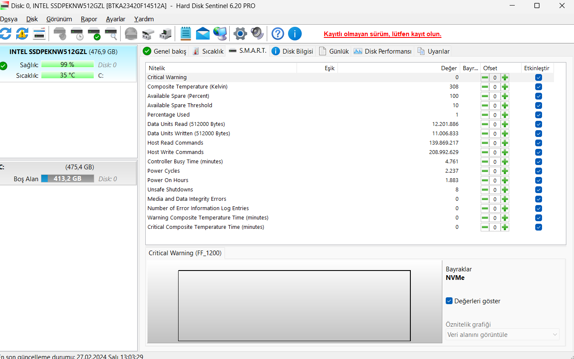Click the disk with green checkmark icon

(x=94, y=34)
